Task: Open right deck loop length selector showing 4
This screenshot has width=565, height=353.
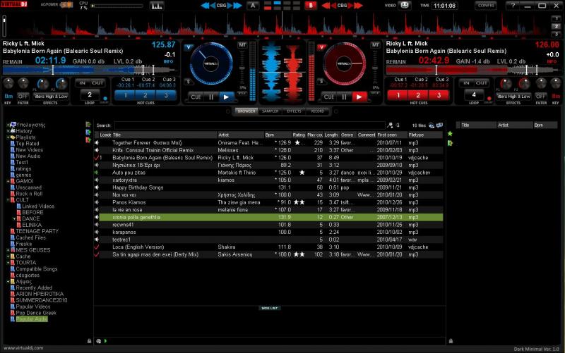Action: tap(473, 95)
